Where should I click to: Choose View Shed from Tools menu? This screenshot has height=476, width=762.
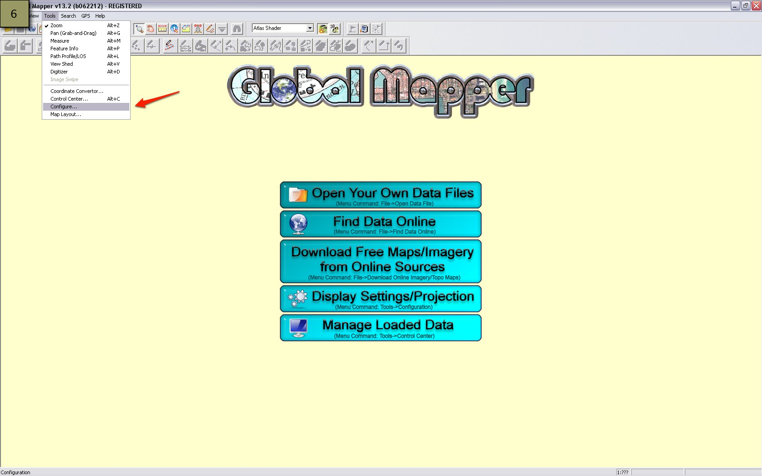tap(86, 64)
